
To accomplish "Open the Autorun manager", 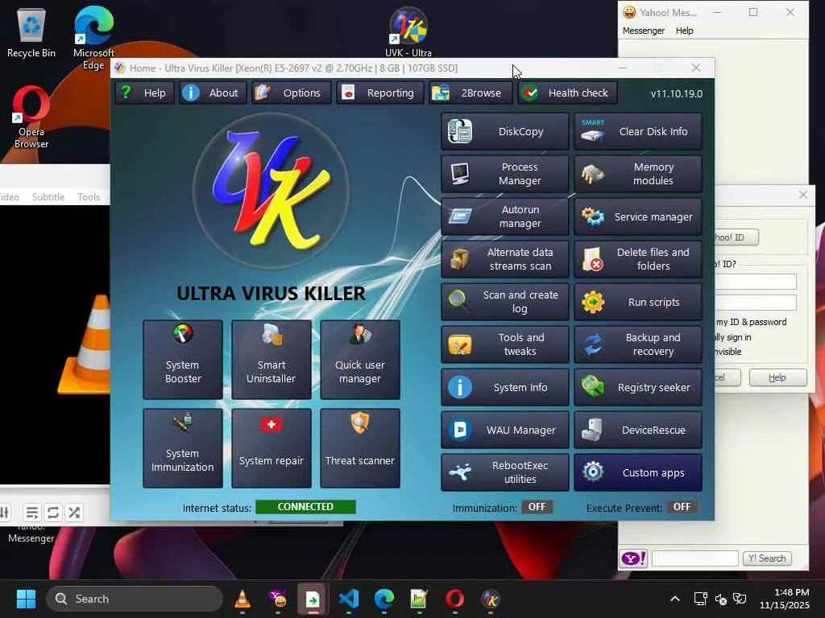I will click(x=504, y=216).
